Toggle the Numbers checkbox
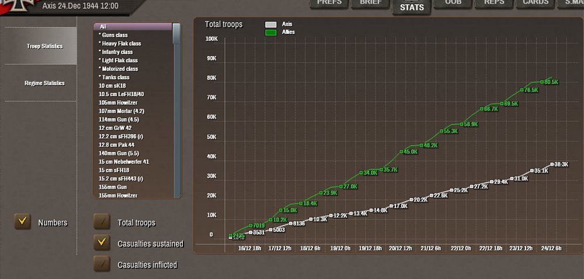 pos(22,221)
